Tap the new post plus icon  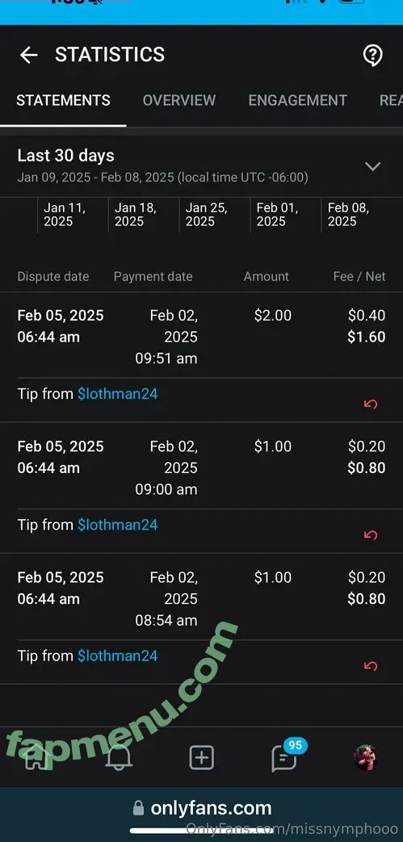click(x=202, y=758)
